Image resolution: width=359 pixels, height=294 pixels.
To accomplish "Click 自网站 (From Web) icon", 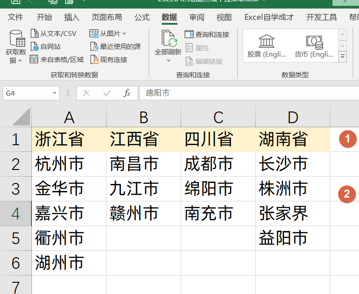I will (x=35, y=46).
